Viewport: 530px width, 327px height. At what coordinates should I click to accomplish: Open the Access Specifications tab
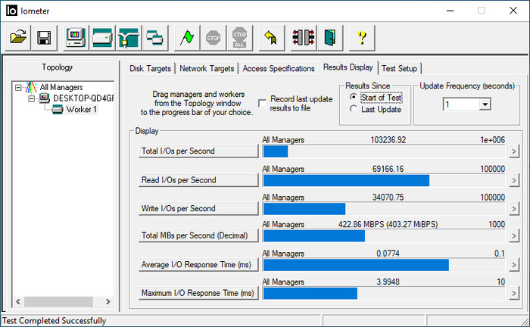coord(278,68)
